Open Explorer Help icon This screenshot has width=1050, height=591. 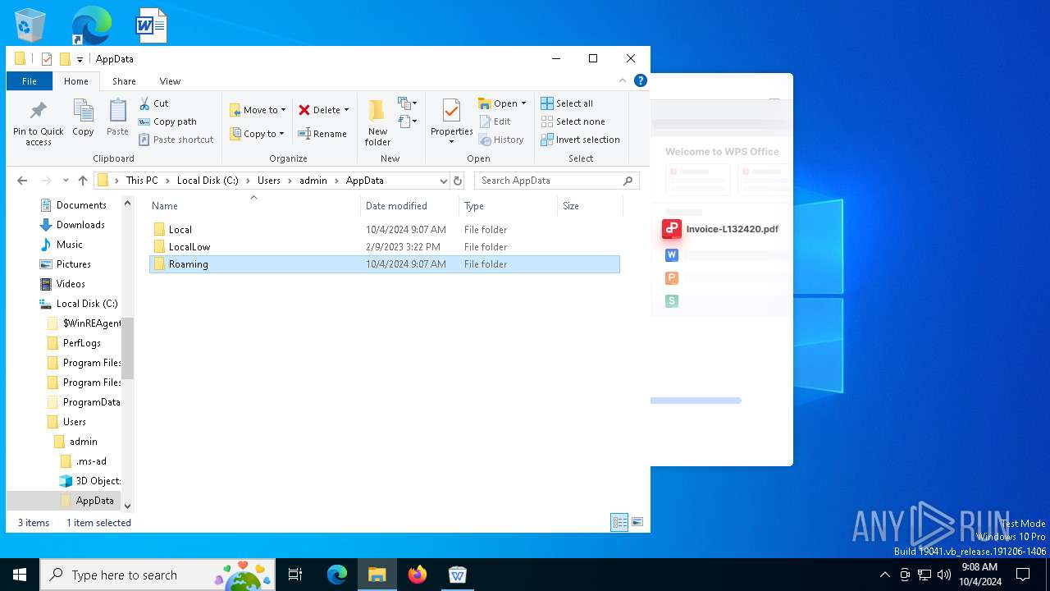(x=641, y=80)
